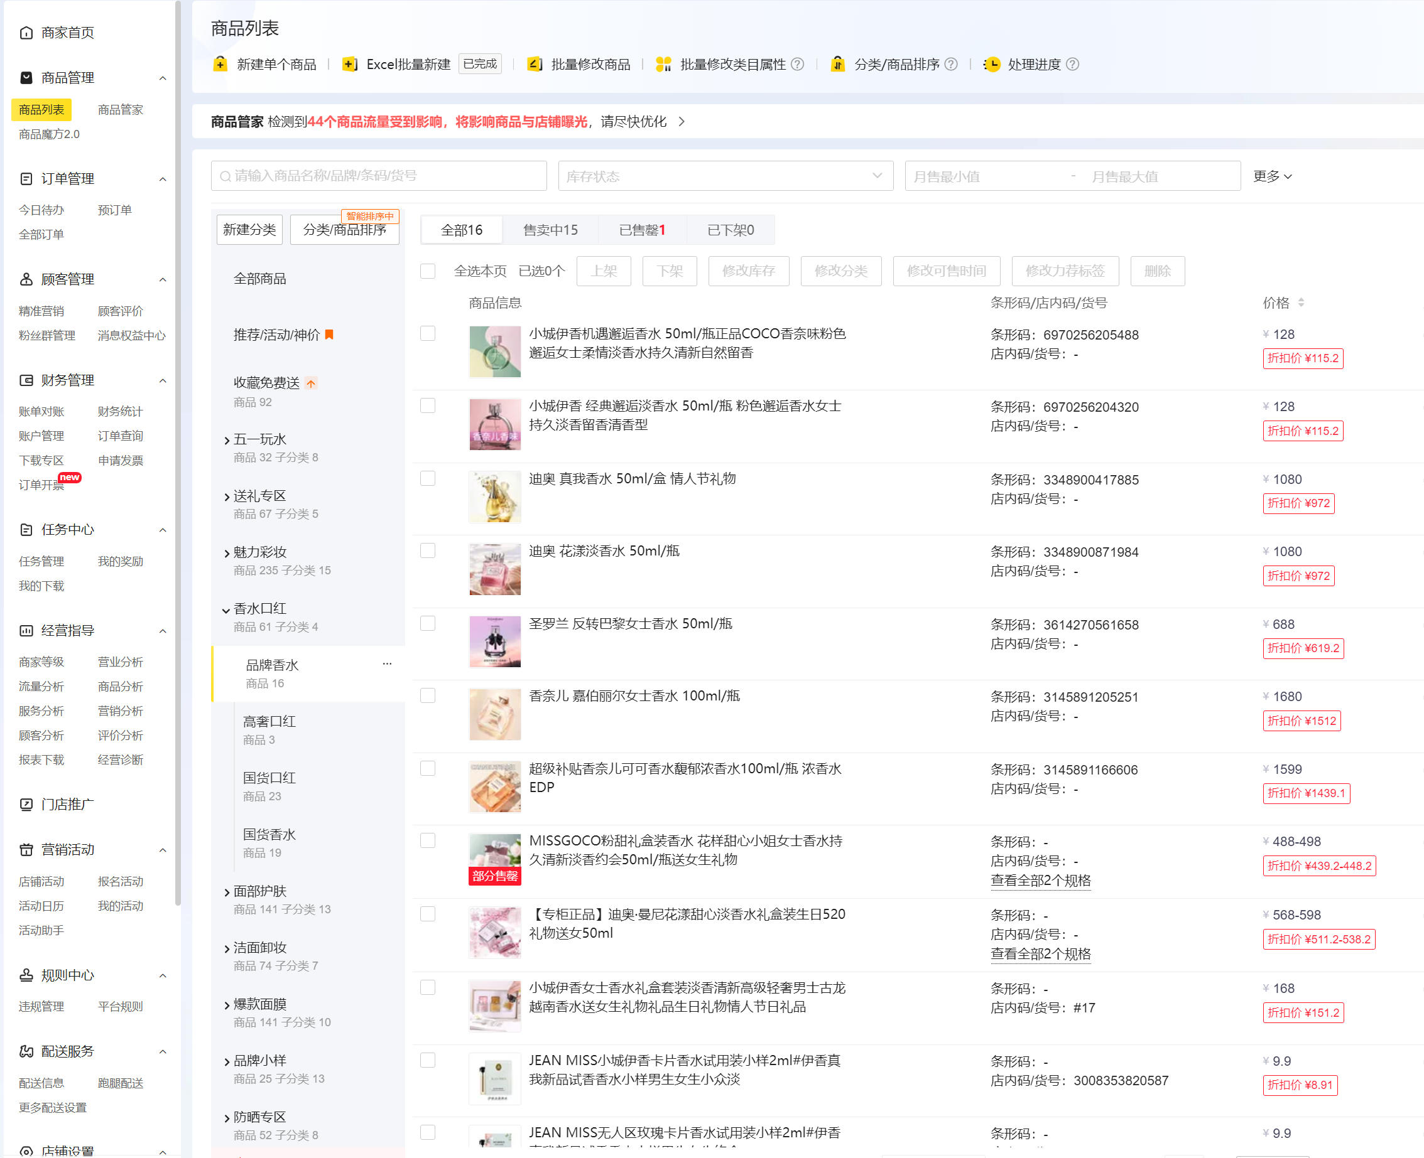Screen dimensions: 1424x1158
Task: Click the 商家首页 home icon
Action: pyautogui.click(x=26, y=33)
